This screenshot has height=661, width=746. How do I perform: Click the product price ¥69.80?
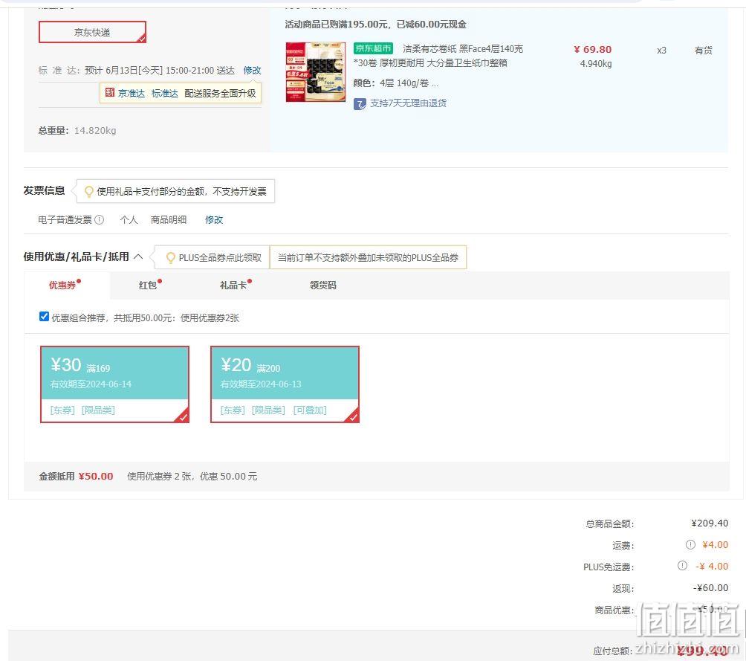(593, 50)
